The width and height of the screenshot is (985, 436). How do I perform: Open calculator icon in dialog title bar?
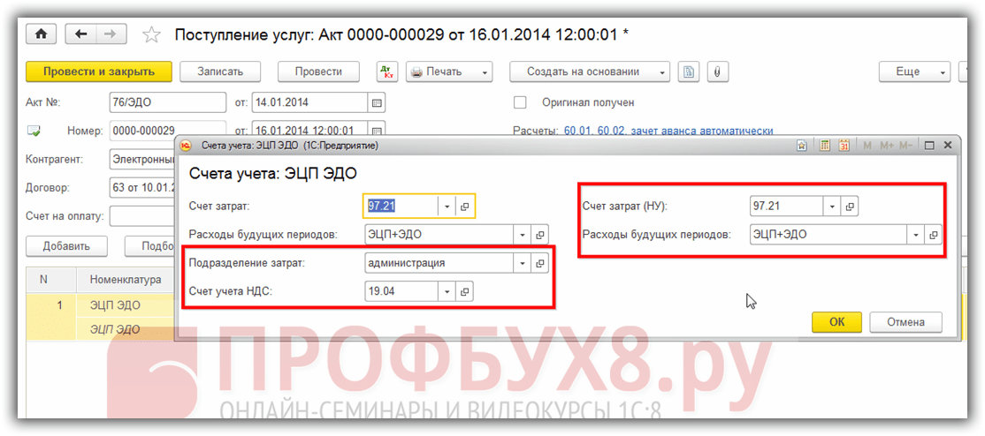[x=824, y=146]
